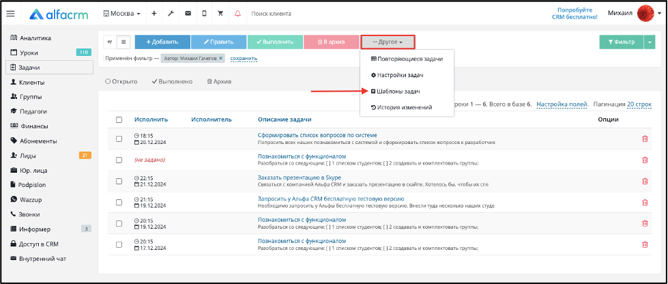
Task: Click the plus icon in top bar
Action: click(154, 14)
